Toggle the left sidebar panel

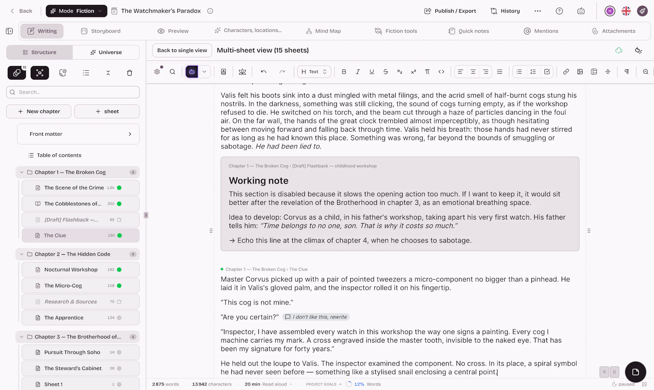pos(9,31)
